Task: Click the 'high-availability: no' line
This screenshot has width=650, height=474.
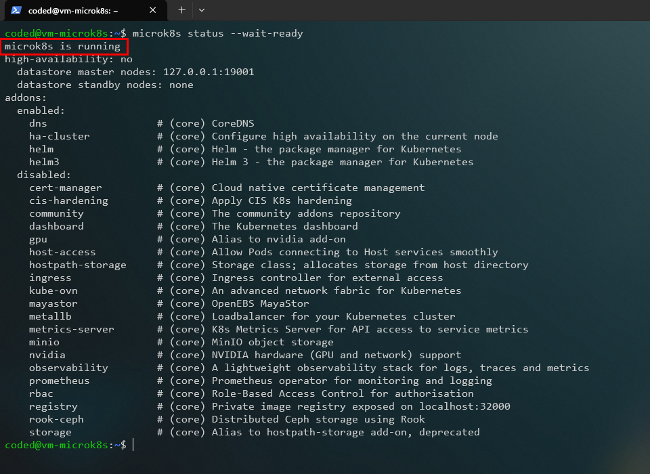Action: click(68, 59)
